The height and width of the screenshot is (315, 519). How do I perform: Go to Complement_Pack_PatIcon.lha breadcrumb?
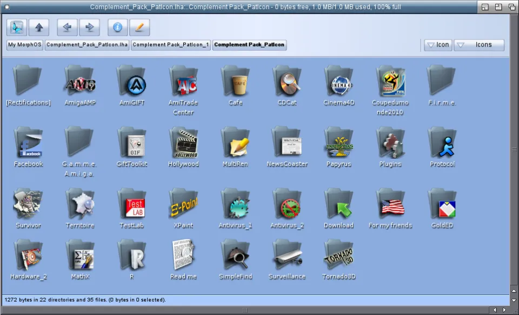tap(87, 45)
